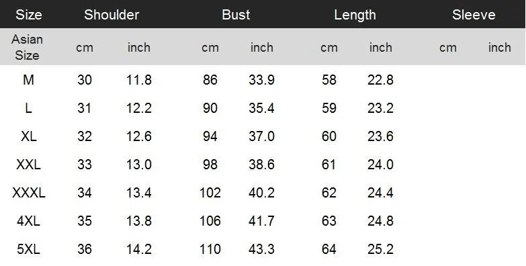
Task: Click bust value 38.6 inch
Action: click(262, 165)
